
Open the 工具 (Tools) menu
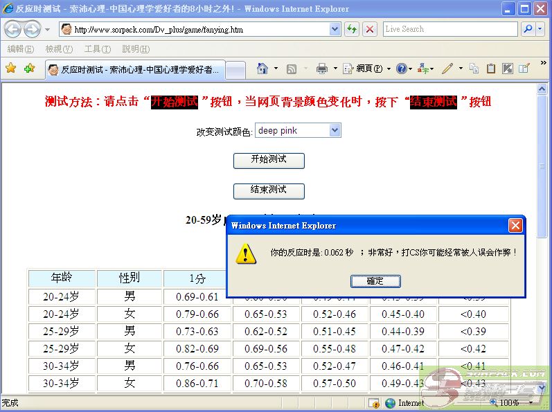pos(97,49)
